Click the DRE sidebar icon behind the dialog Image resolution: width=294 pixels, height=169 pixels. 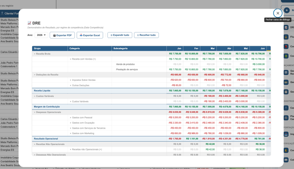coord(286,28)
